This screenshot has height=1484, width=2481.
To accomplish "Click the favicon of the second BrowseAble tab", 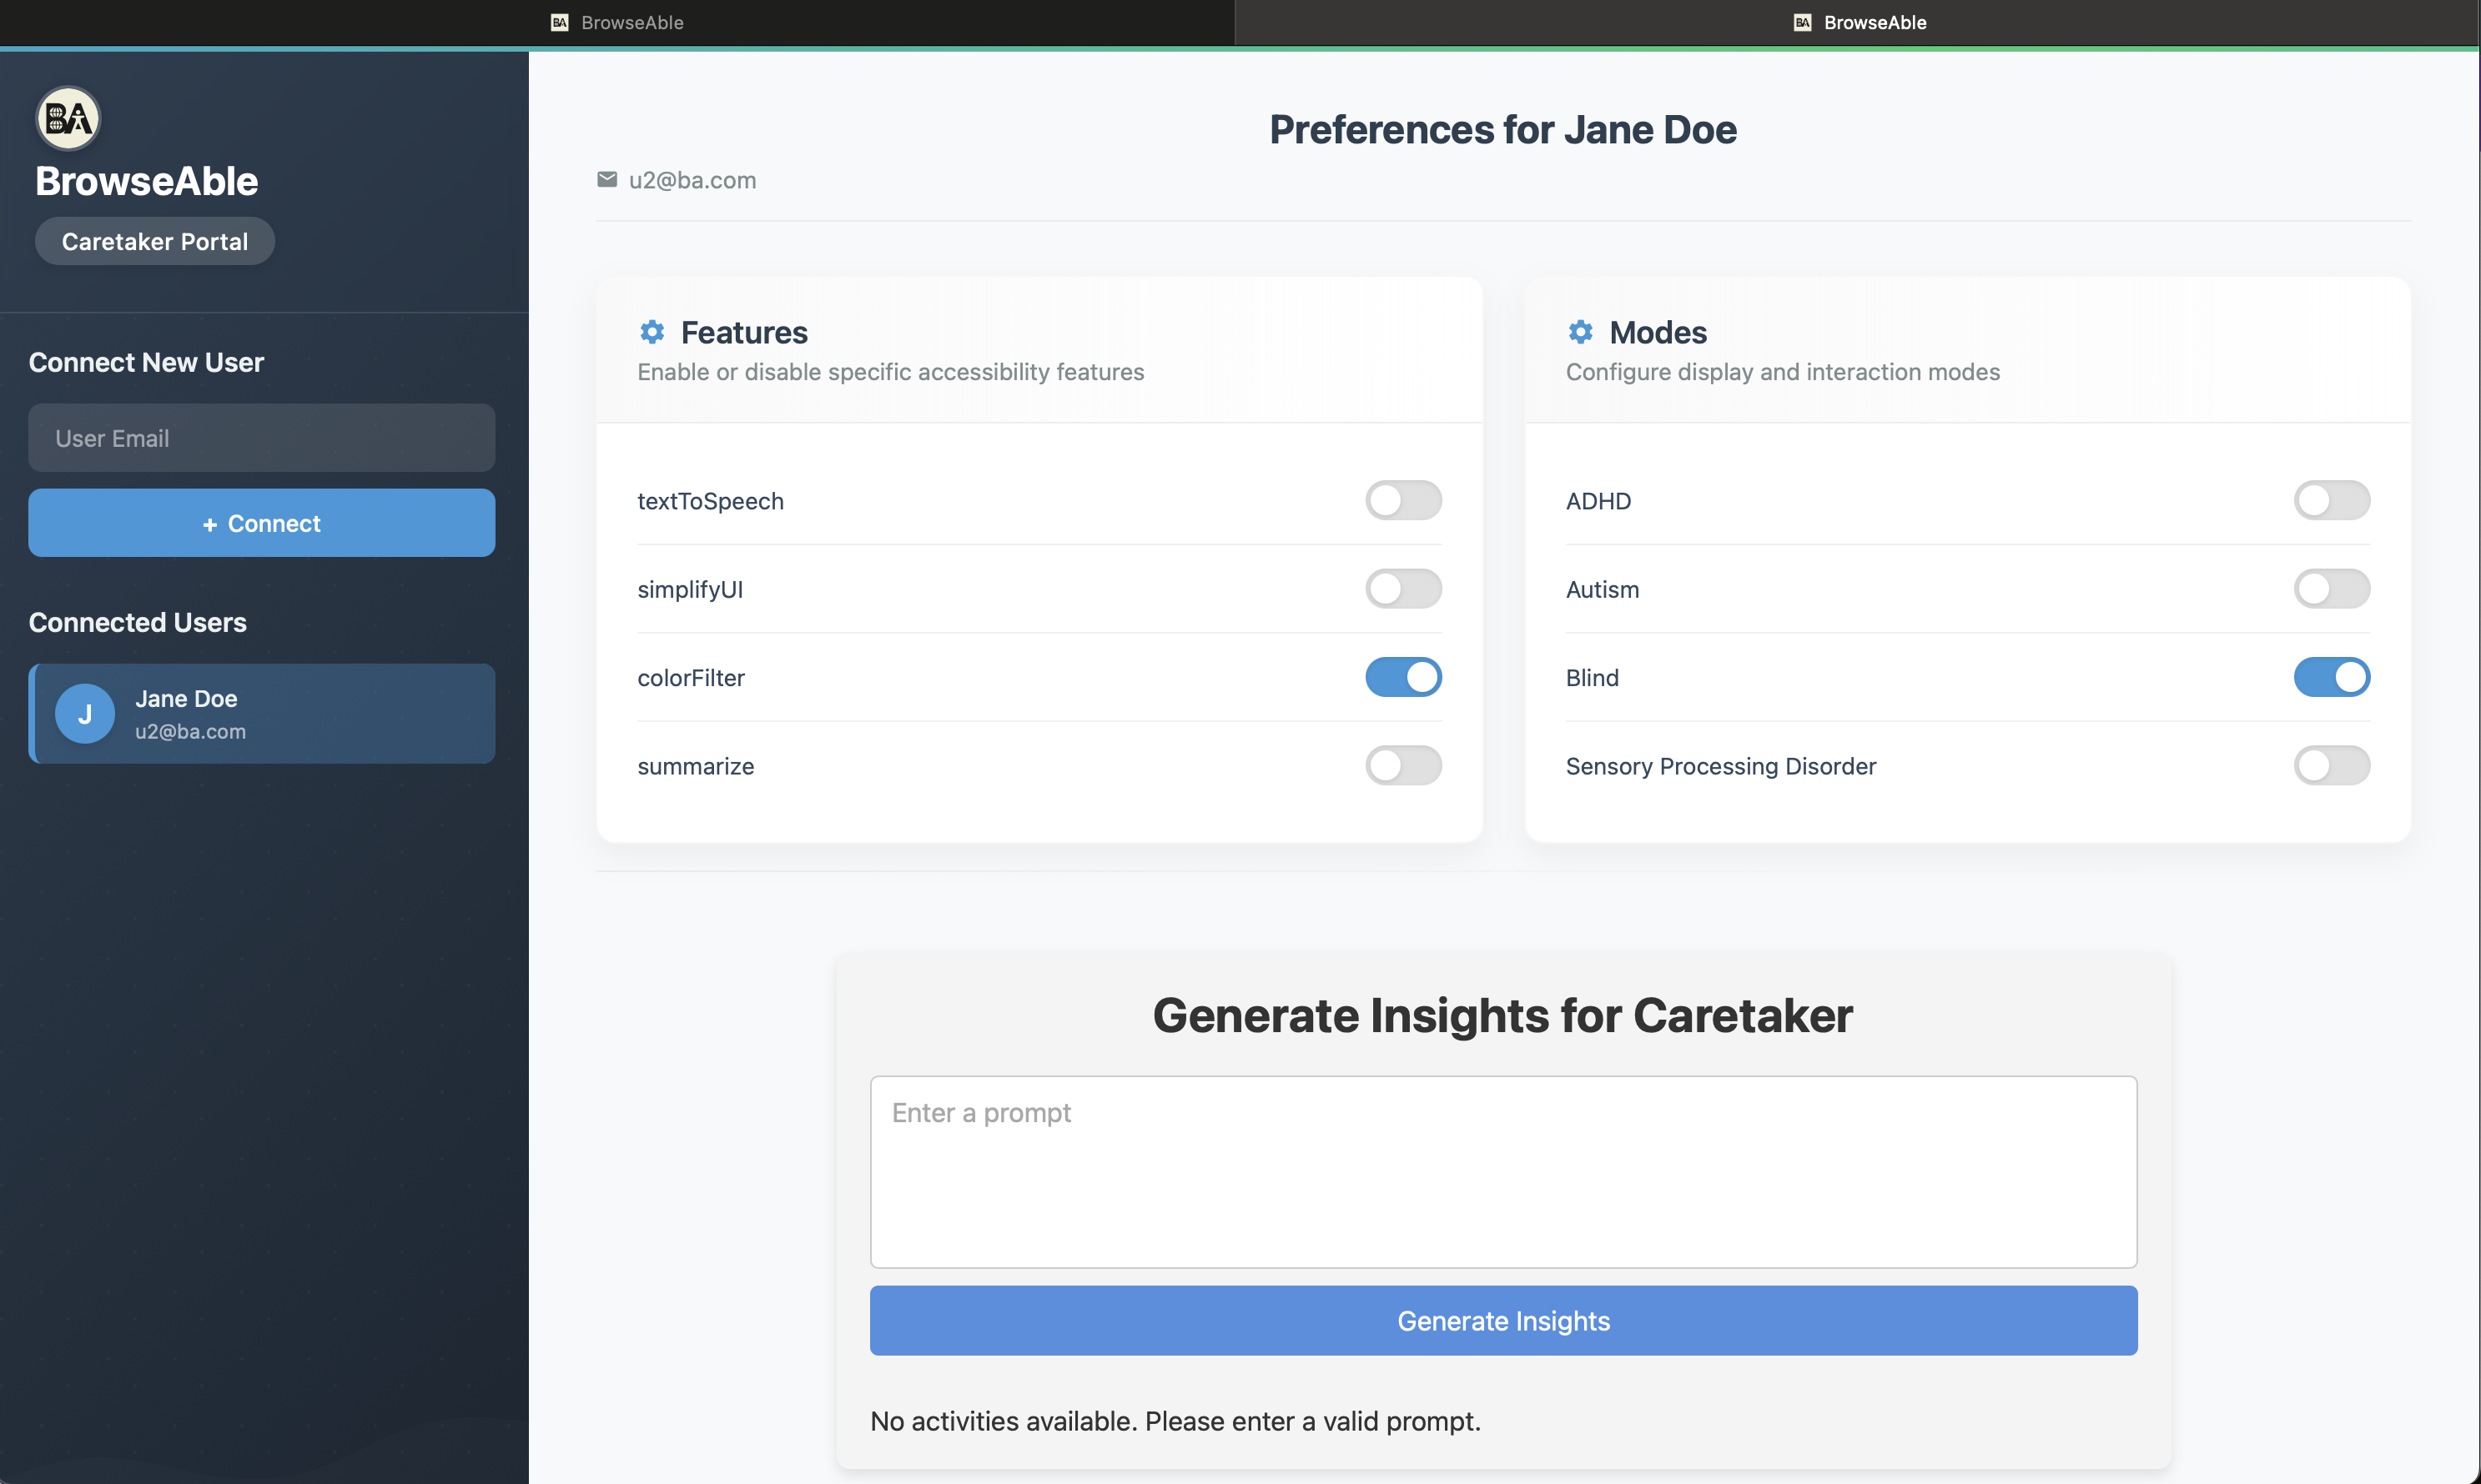I will [x=1803, y=22].
